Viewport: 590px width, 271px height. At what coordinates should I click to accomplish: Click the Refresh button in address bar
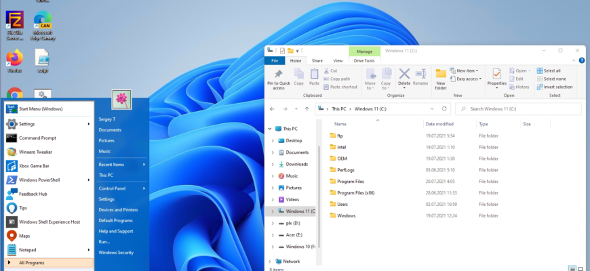(x=444, y=108)
